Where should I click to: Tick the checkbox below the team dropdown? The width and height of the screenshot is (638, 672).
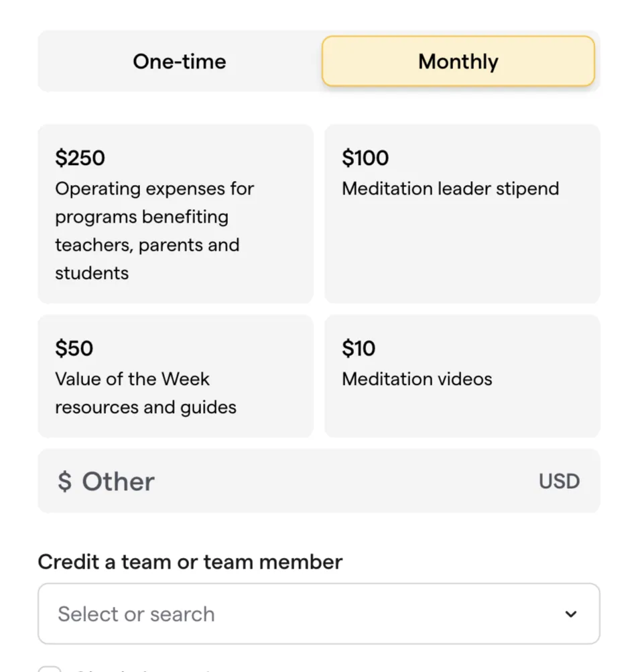pyautogui.click(x=49, y=669)
